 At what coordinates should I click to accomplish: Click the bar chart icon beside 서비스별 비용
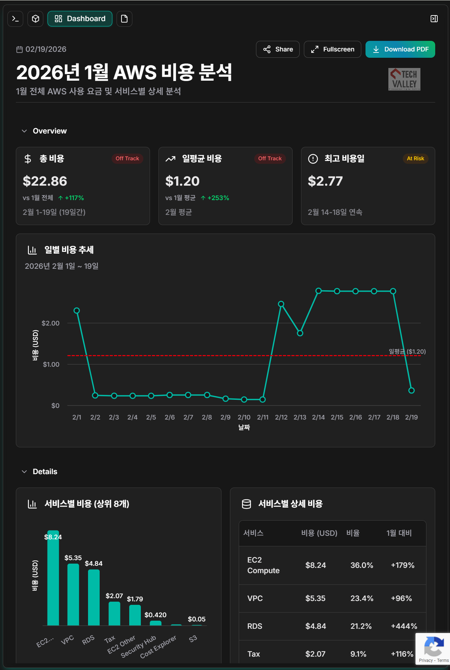32,504
